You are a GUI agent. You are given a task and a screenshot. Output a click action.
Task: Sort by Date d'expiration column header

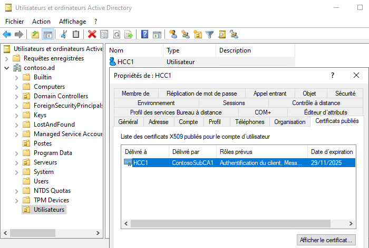coord(332,152)
